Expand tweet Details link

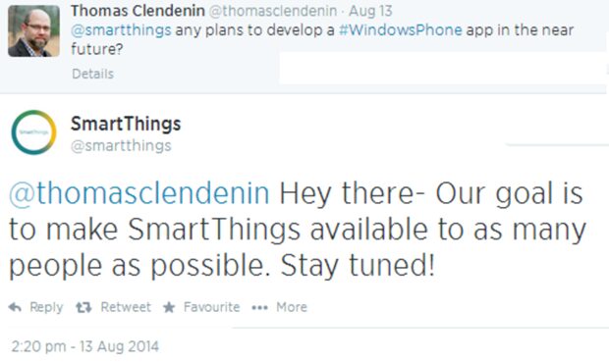click(93, 74)
